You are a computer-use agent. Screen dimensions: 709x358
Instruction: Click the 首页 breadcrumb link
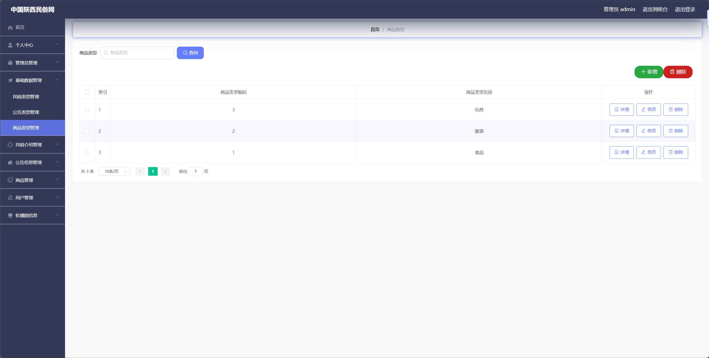pyautogui.click(x=375, y=29)
